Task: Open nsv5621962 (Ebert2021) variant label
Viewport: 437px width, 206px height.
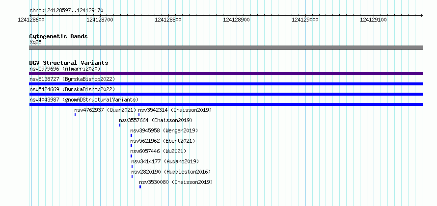Action: point(163,141)
